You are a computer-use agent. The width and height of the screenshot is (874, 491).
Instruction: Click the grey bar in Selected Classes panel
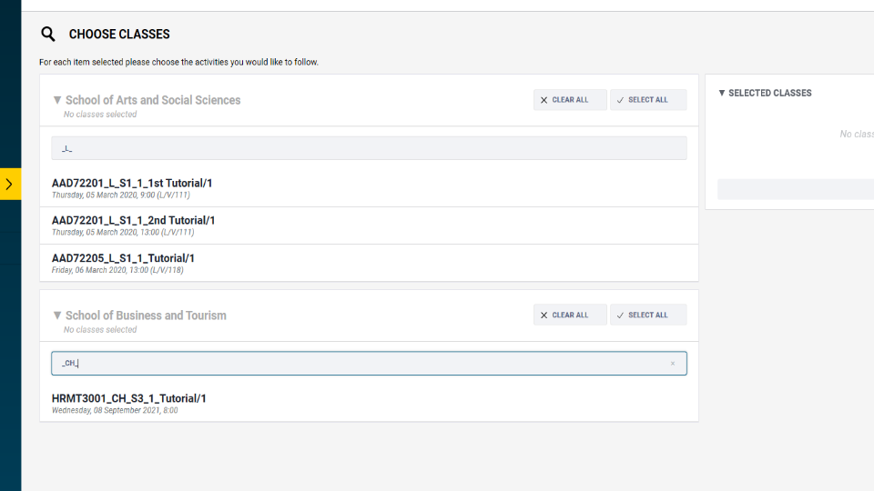[796, 189]
